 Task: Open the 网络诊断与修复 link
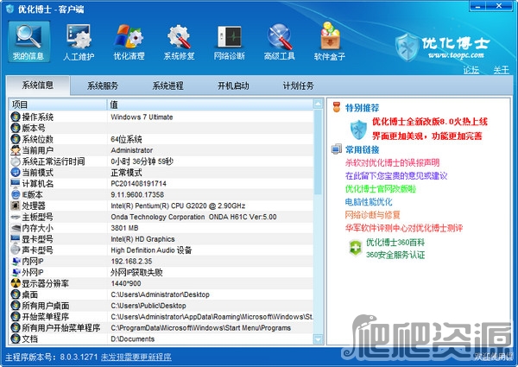point(372,214)
